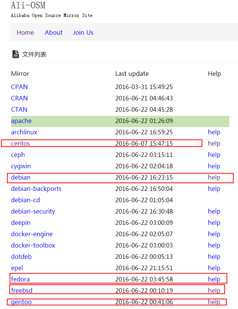This screenshot has width=238, height=309.
Task: Open the fedora mirror link
Action: 20,279
